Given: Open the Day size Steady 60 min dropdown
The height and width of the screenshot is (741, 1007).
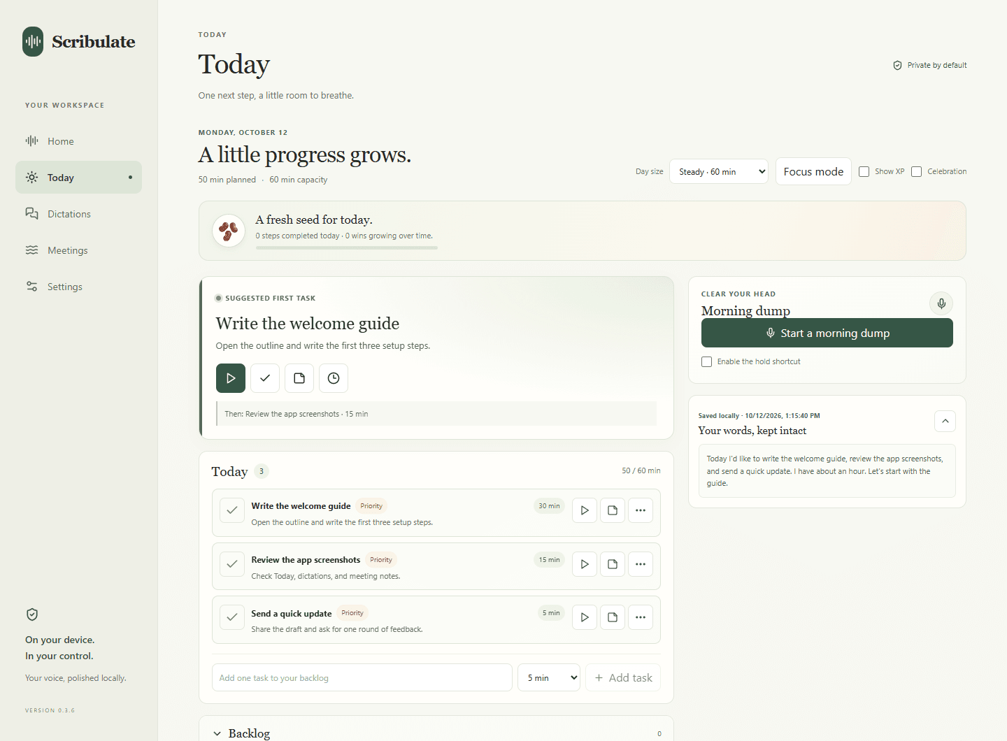Looking at the screenshot, I should (719, 172).
